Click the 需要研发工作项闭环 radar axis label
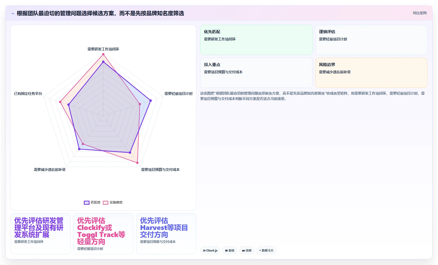Image resolution: width=438 pixels, height=265 pixels. point(103,49)
